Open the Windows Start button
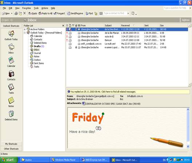The image size is (192, 163). pyautogui.click(x=9, y=160)
